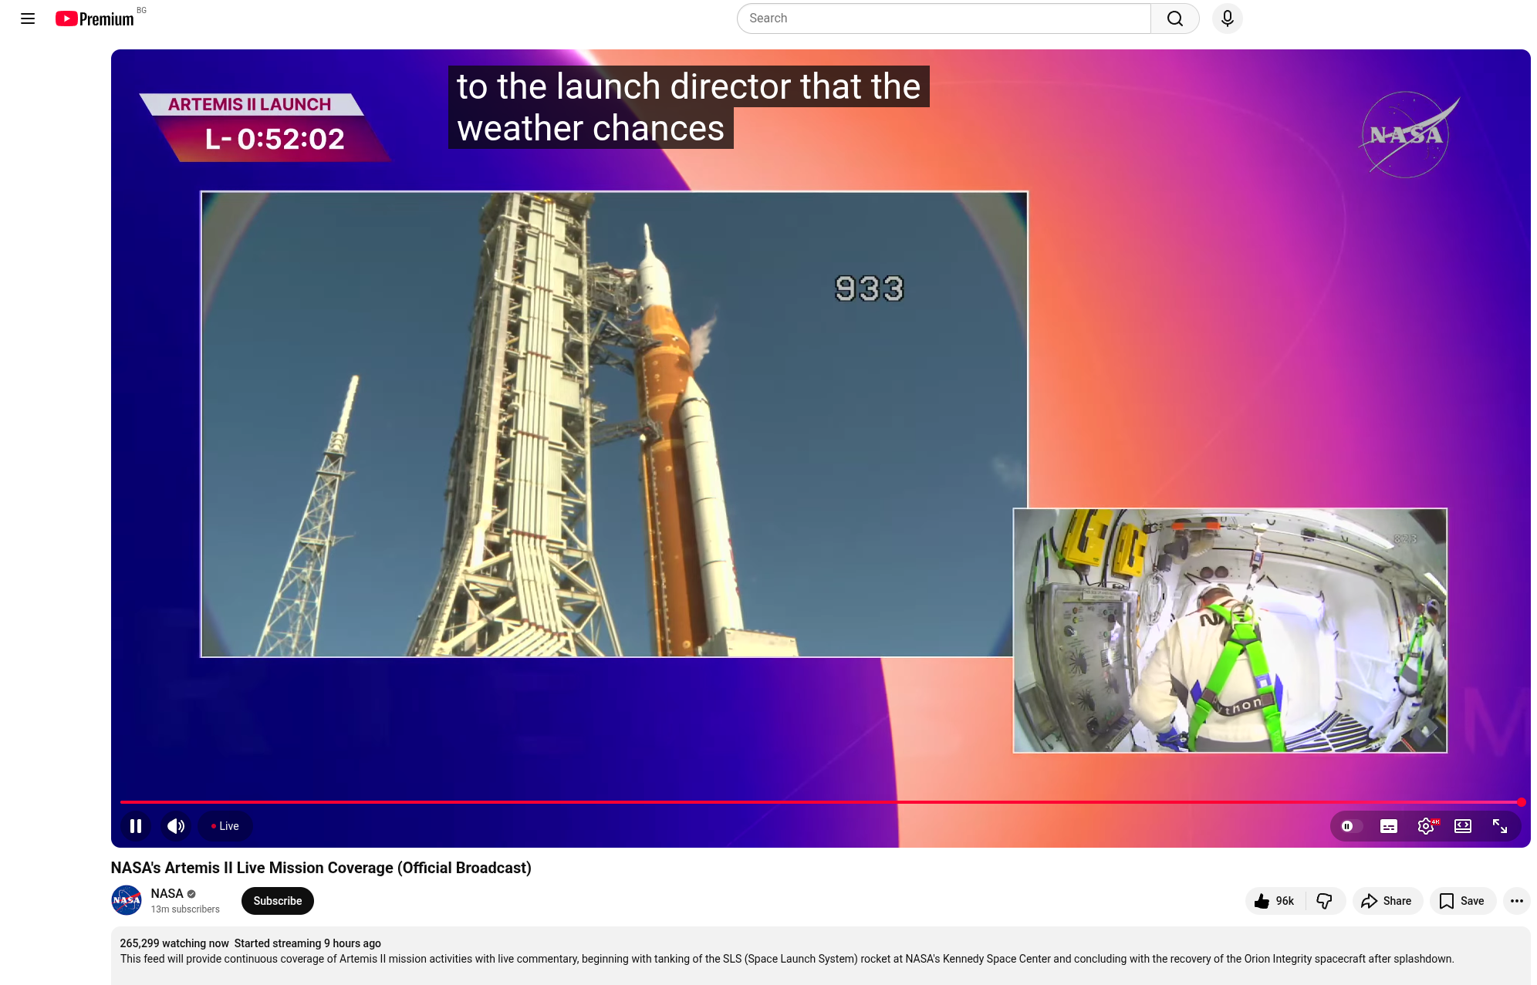This screenshot has height=985, width=1537.
Task: Toggle the autoplay switch
Action: pos(1350,826)
